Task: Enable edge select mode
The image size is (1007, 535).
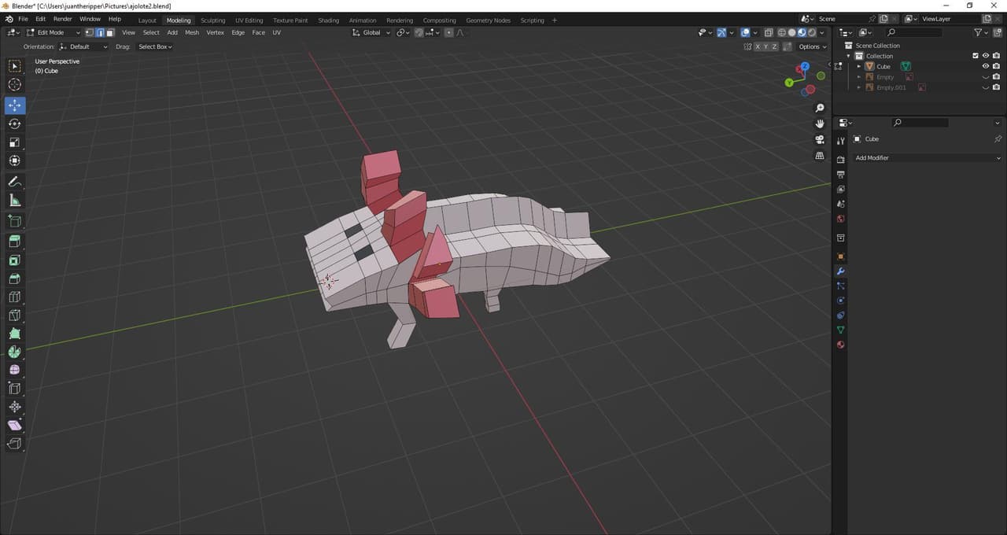Action: pos(100,32)
